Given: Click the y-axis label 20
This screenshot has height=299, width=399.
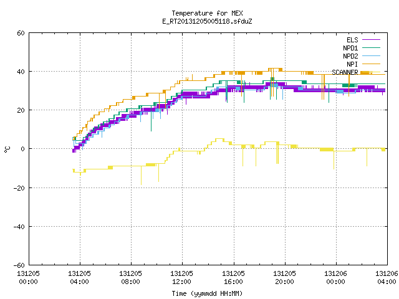Looking at the screenshot, I should click(x=21, y=110).
